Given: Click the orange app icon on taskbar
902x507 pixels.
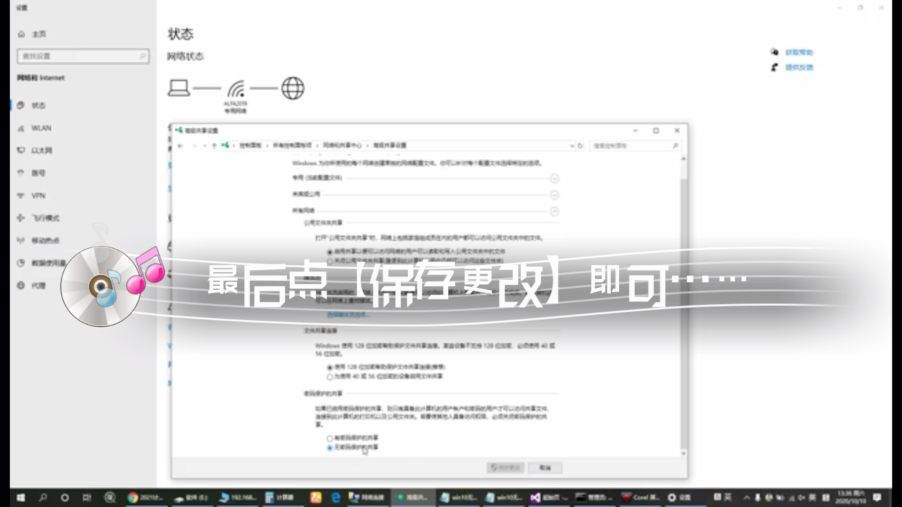Looking at the screenshot, I should 316,498.
